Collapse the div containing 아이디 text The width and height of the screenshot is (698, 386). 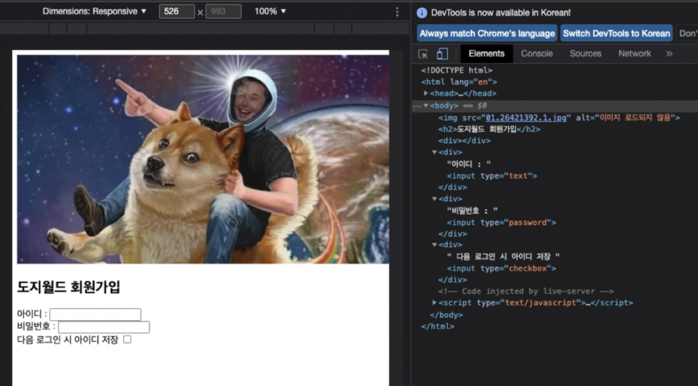pos(434,152)
